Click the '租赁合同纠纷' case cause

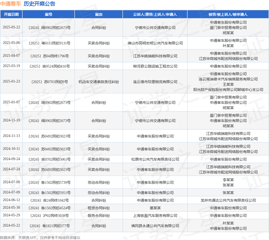pos(99,208)
